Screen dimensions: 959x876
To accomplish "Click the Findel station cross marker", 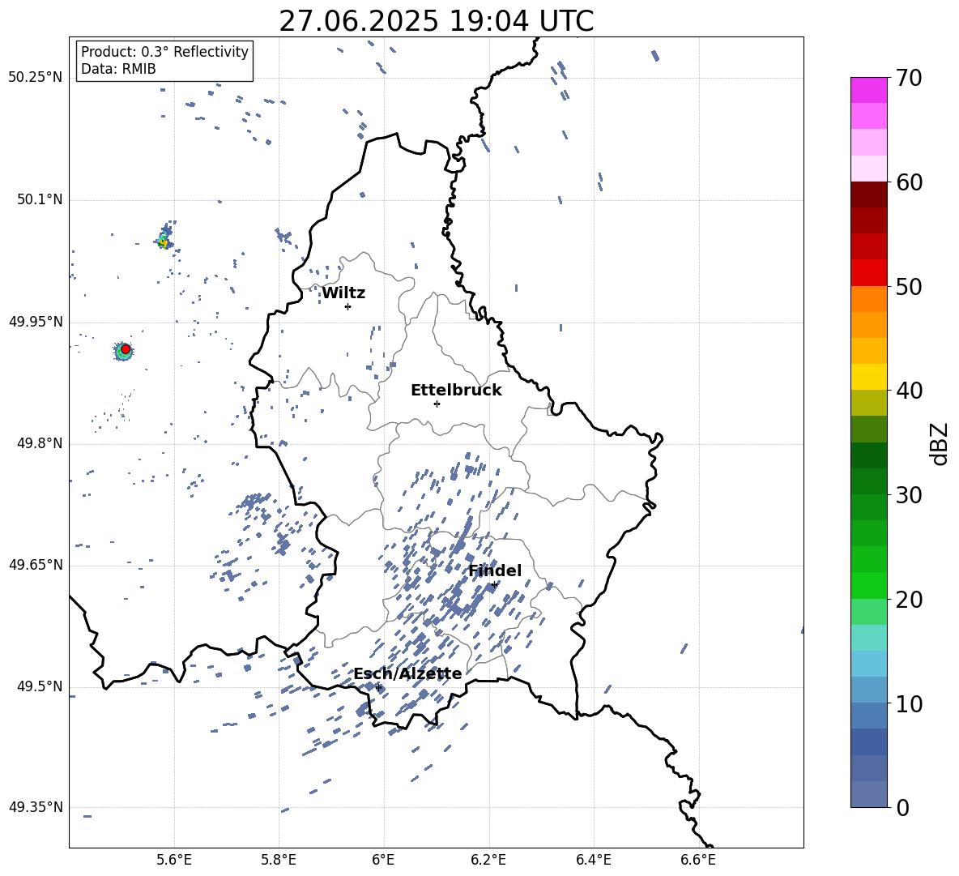I will 493,585.
